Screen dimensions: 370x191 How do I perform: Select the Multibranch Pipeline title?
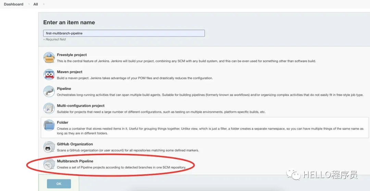[x=75, y=161]
